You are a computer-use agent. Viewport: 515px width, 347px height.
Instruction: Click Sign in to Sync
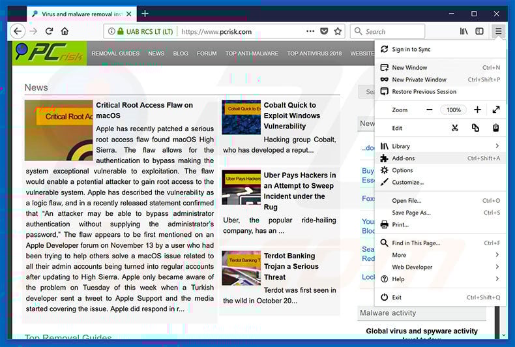coord(439,50)
